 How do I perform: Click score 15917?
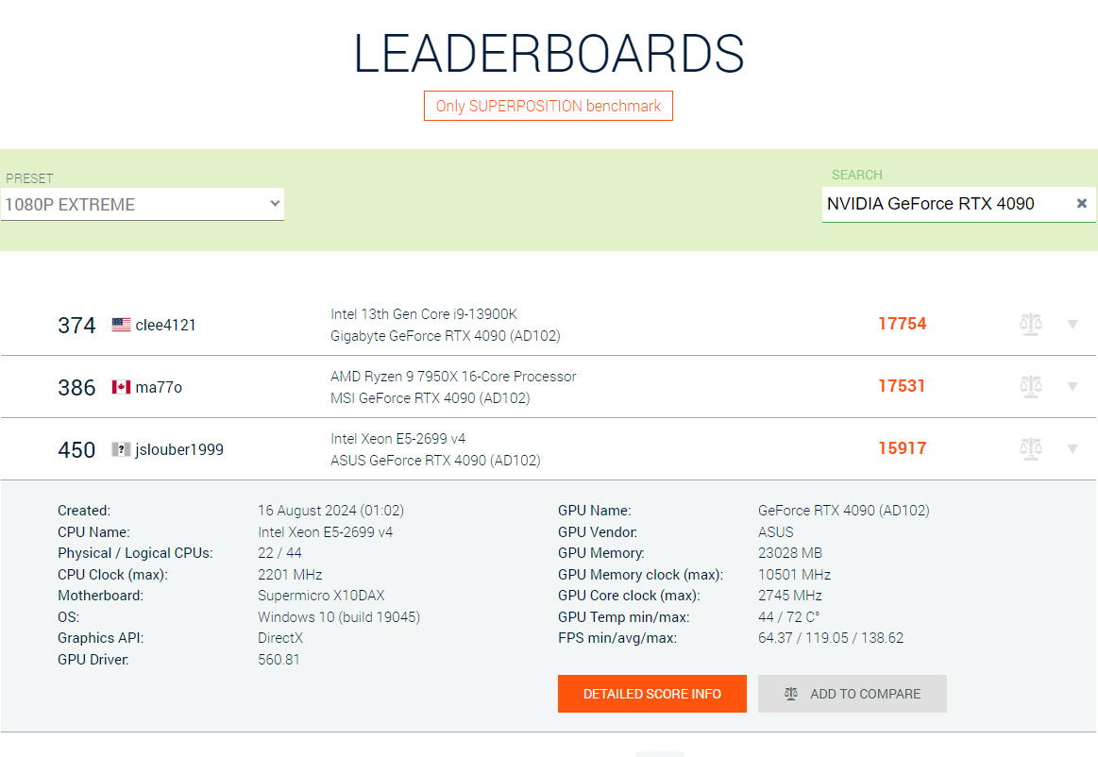coord(902,448)
